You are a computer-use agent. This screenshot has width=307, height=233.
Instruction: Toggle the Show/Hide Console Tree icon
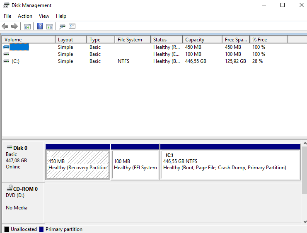pyautogui.click(x=27, y=26)
